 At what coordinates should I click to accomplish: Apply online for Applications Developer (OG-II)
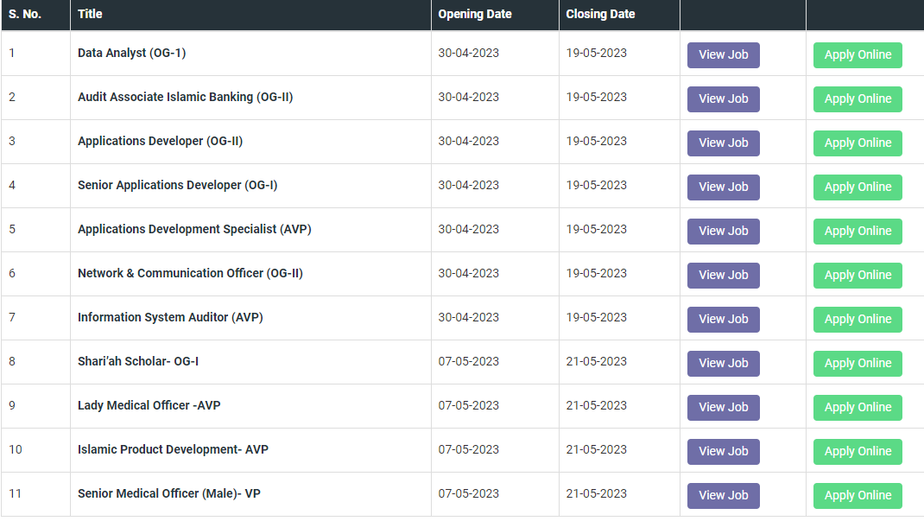point(858,143)
